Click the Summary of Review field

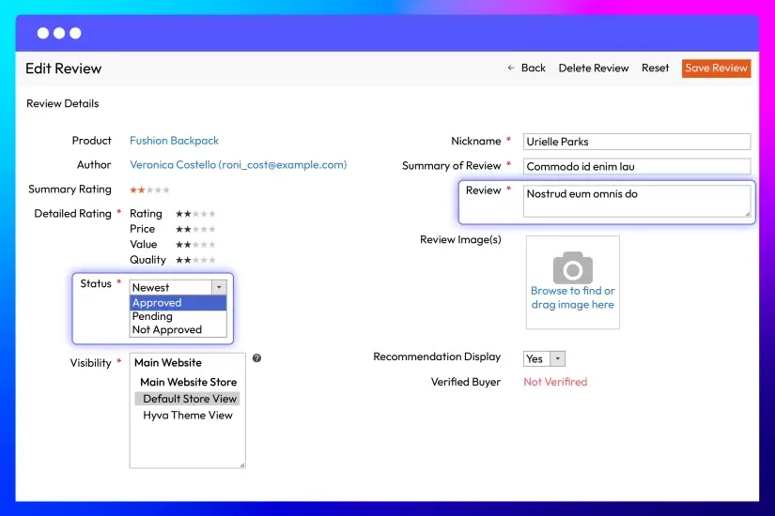pyautogui.click(x=637, y=166)
